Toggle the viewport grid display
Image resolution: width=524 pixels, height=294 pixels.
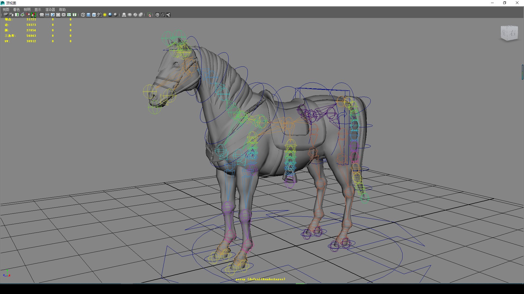[x=42, y=15]
